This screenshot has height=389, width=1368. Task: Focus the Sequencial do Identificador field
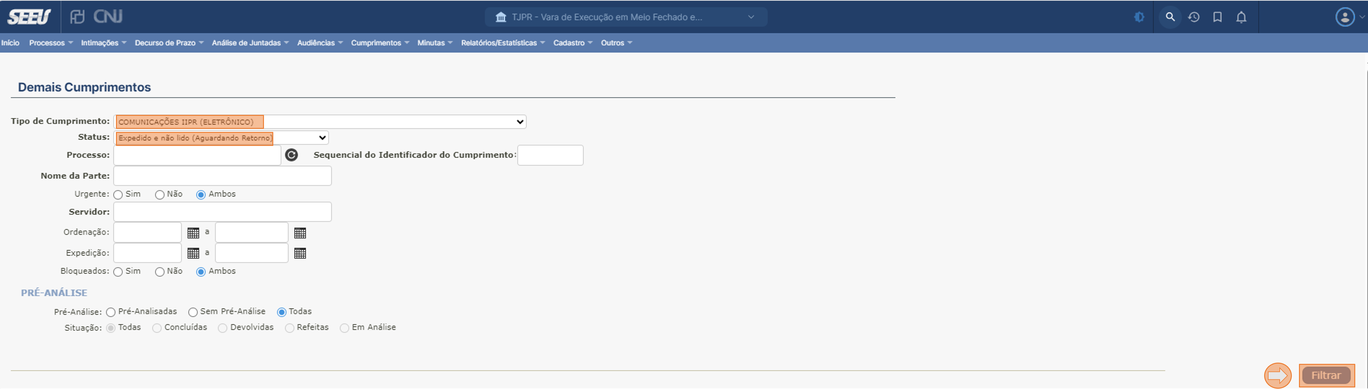click(550, 155)
